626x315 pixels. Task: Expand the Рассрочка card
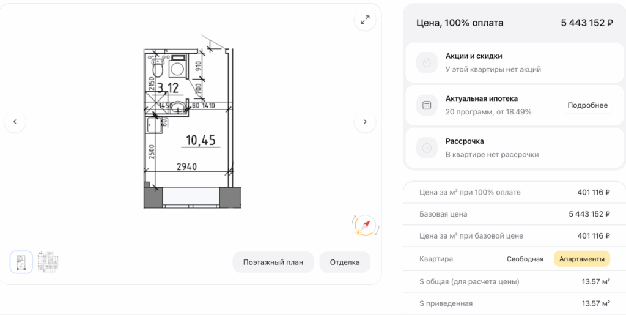tap(514, 147)
